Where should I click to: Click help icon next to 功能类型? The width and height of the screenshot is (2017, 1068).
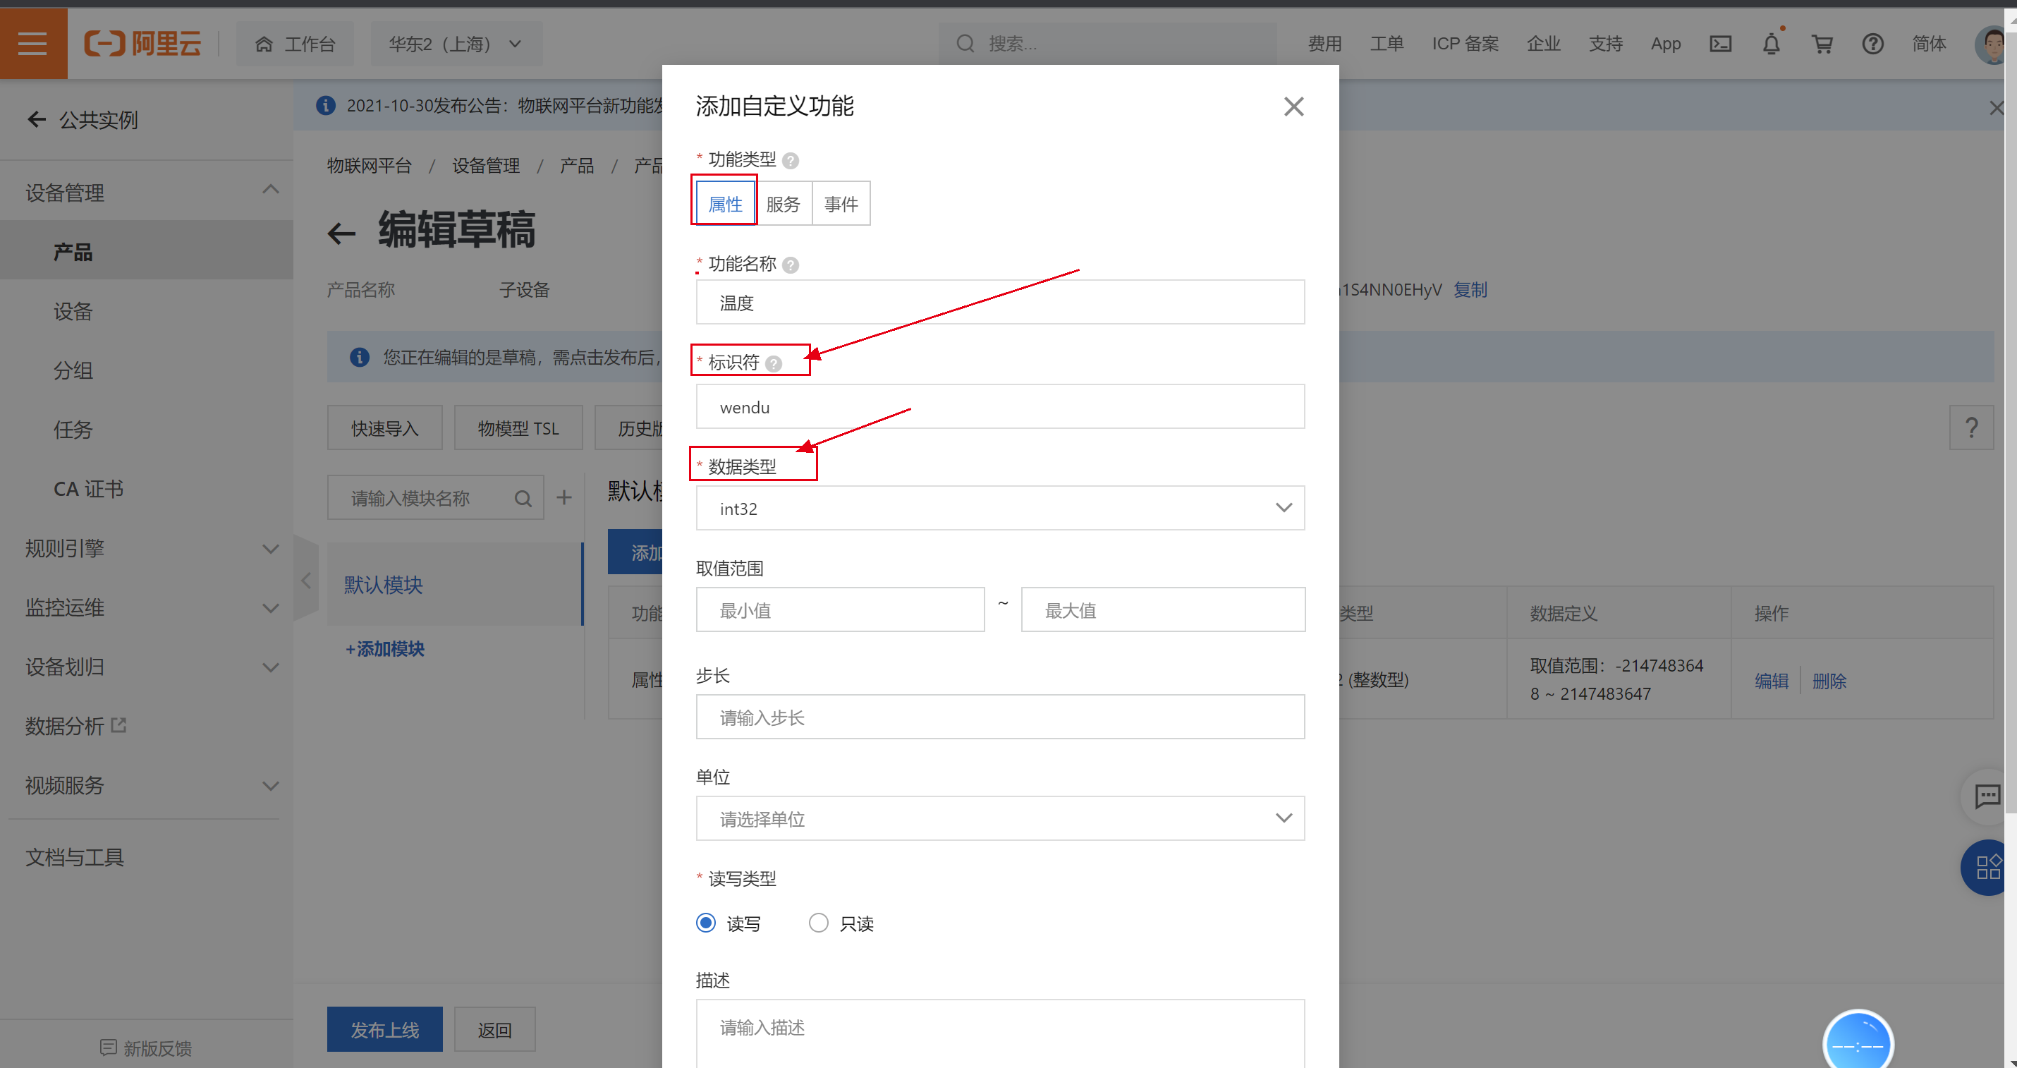(790, 161)
